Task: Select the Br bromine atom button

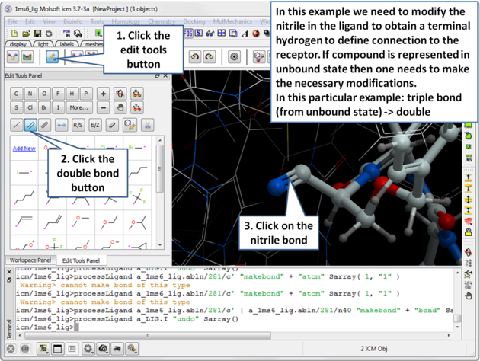Action: coord(45,108)
